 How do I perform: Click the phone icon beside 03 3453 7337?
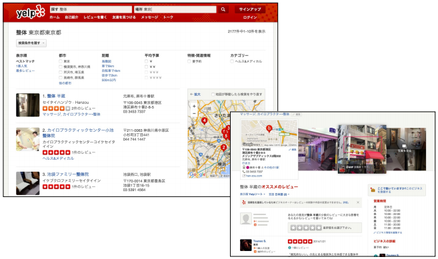coord(243,172)
